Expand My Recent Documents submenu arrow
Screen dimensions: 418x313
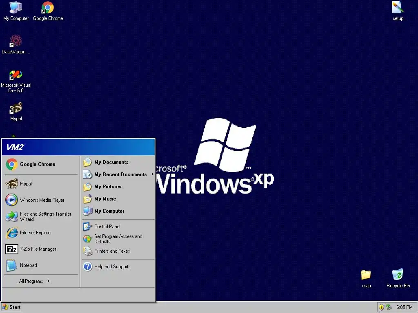pyautogui.click(x=153, y=174)
